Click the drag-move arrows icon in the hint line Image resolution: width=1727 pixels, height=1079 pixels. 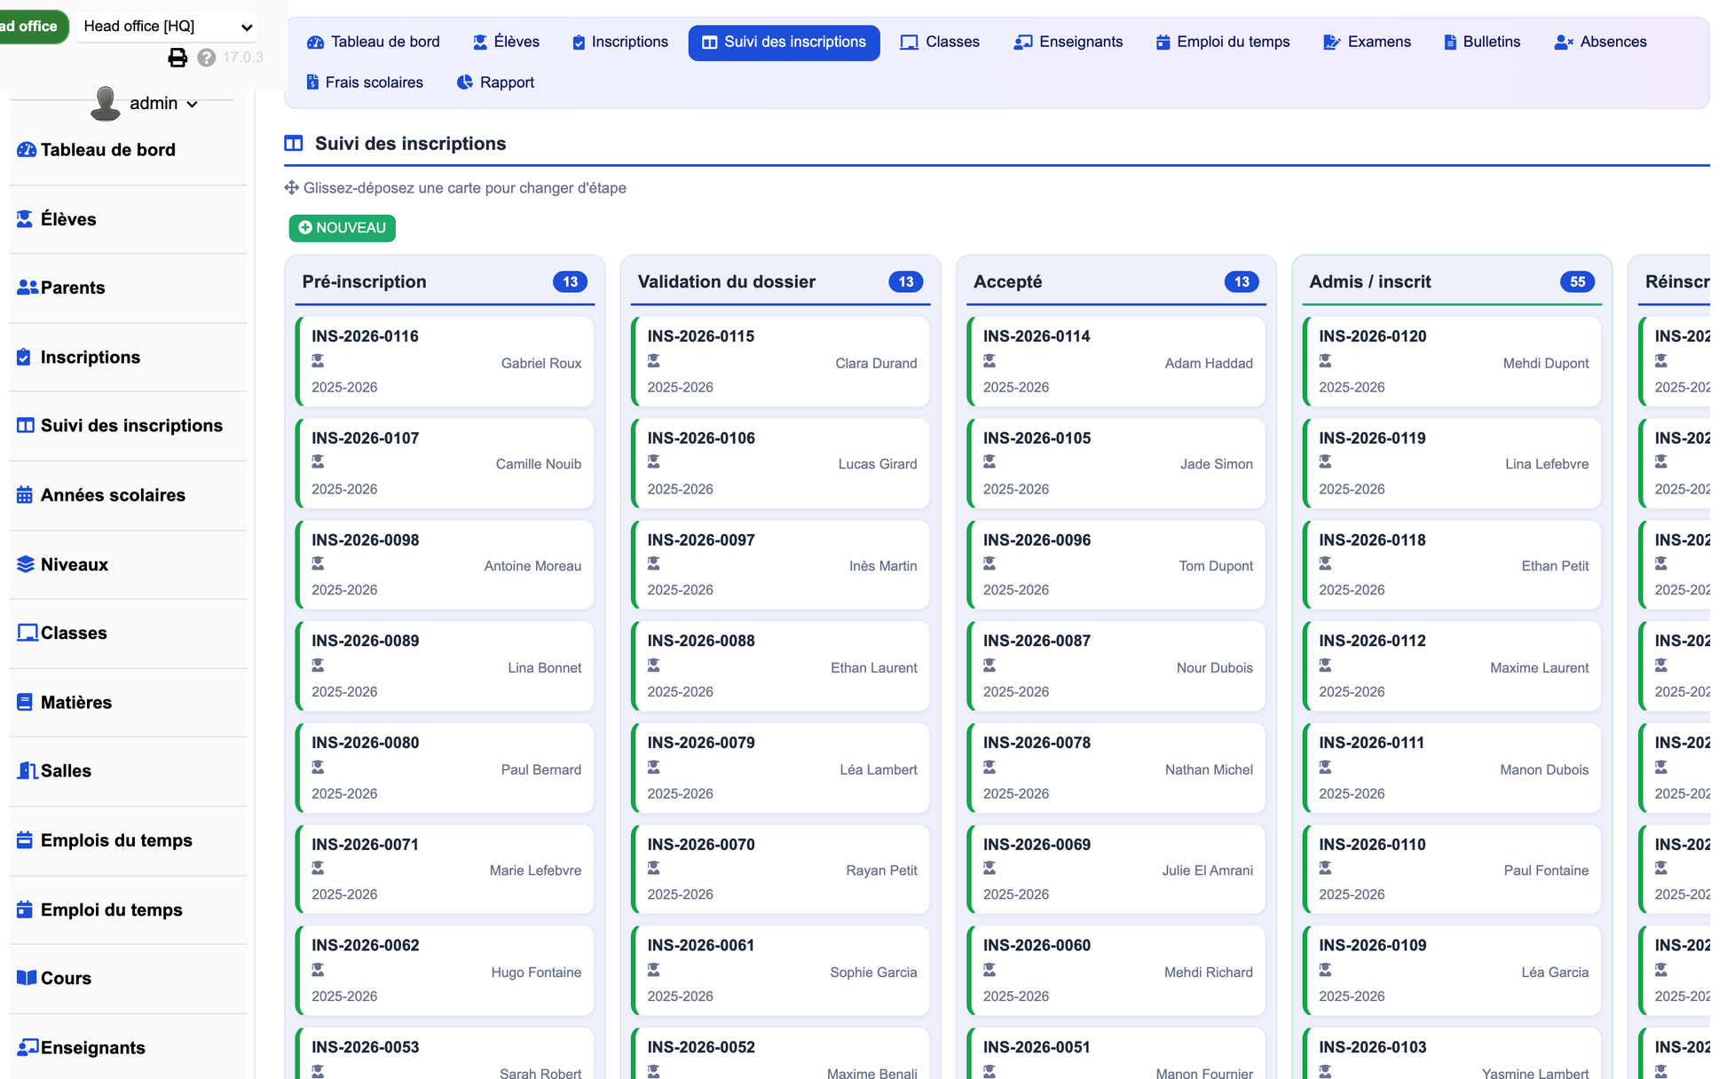tap(291, 187)
